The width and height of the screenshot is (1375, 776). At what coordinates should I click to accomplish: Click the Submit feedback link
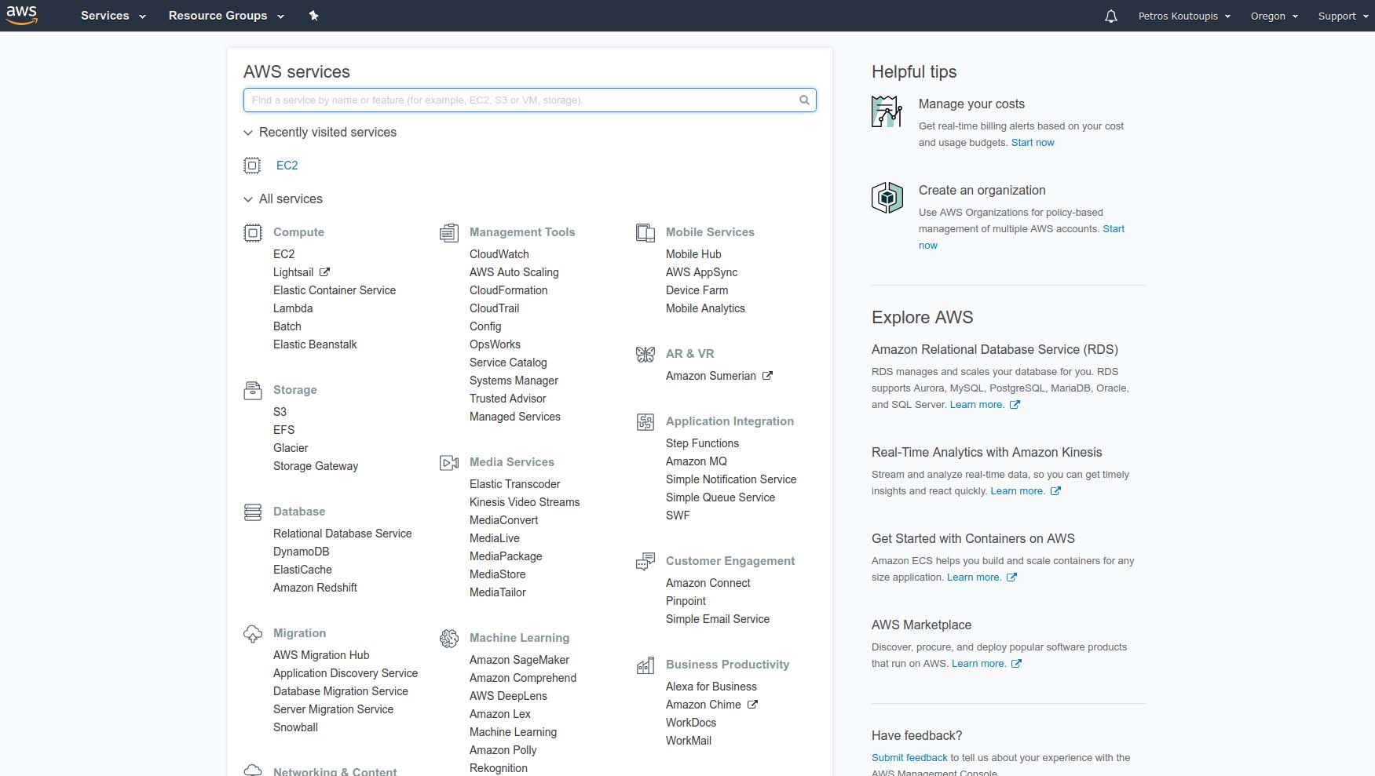point(909,758)
